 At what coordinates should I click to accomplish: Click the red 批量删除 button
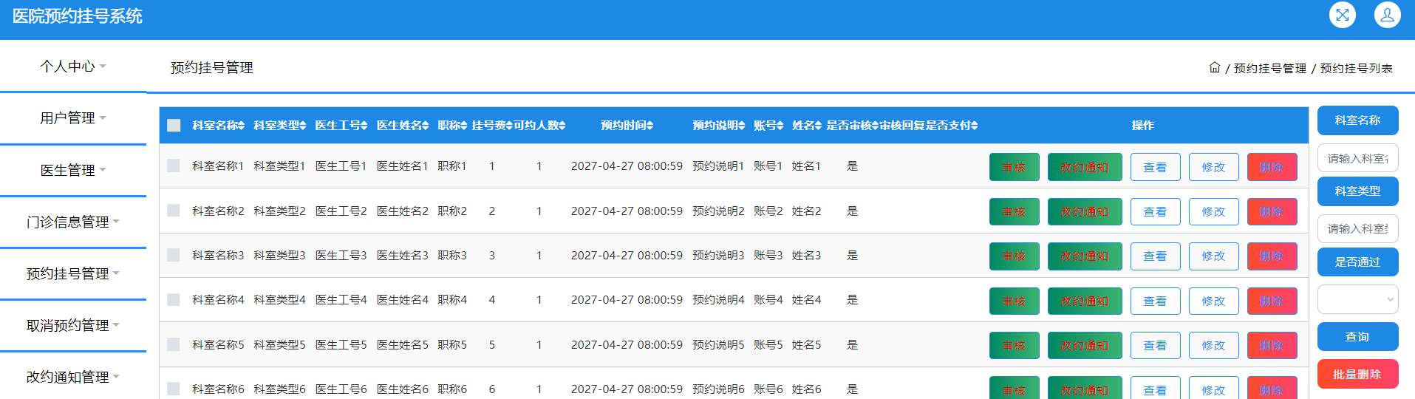pyautogui.click(x=1357, y=374)
